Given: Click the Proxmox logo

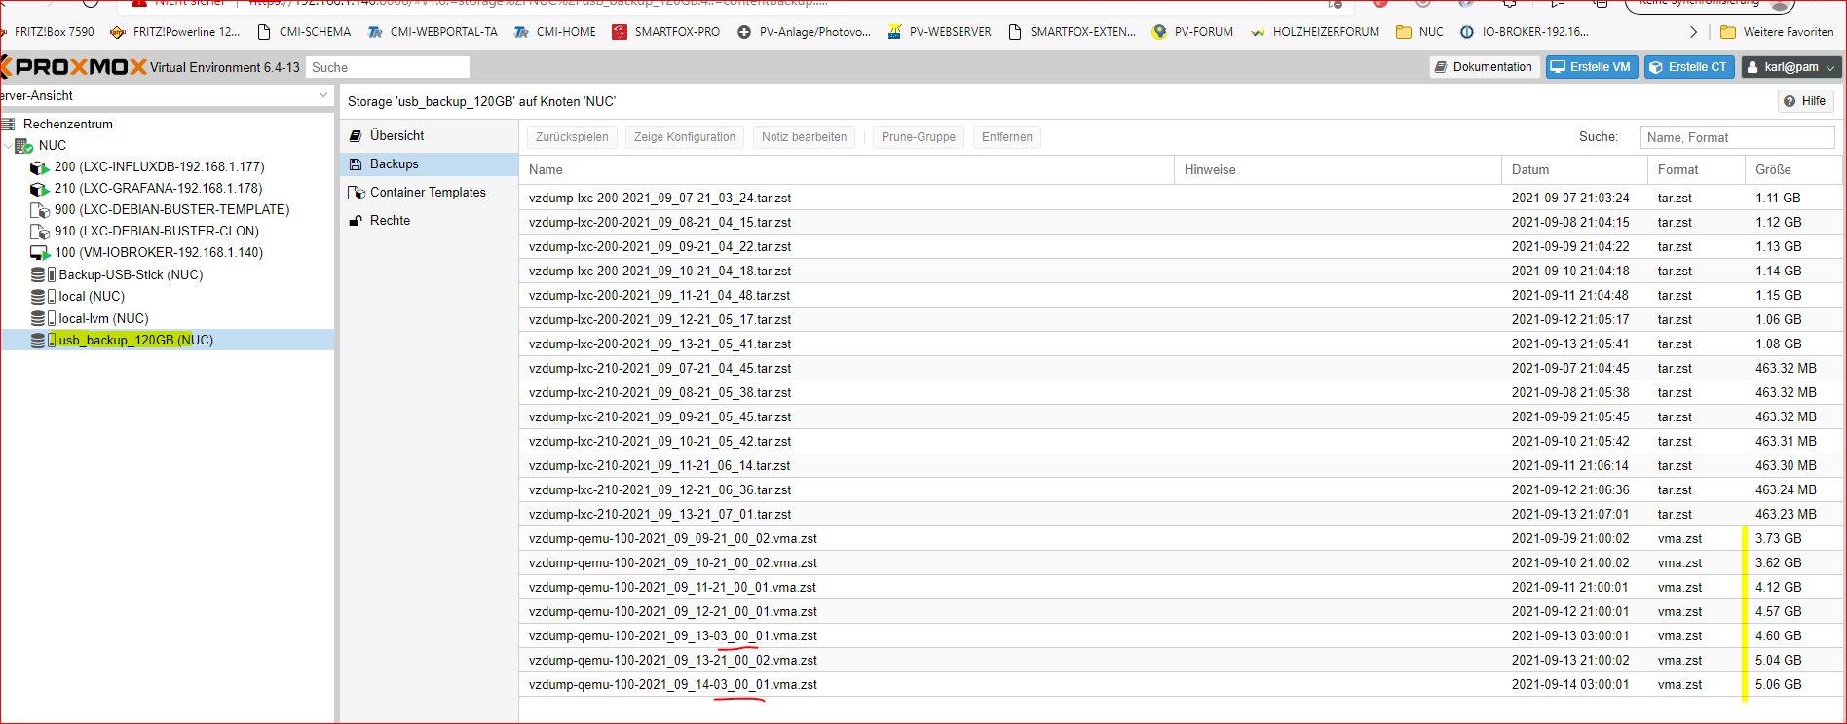Looking at the screenshot, I should 73,67.
